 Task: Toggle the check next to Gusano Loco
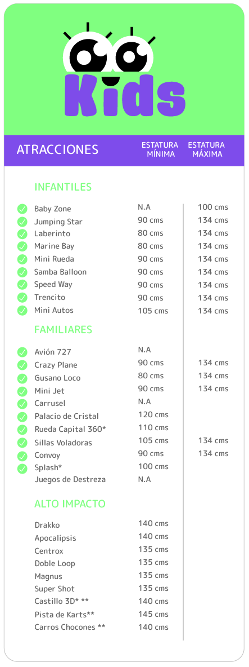click(22, 378)
